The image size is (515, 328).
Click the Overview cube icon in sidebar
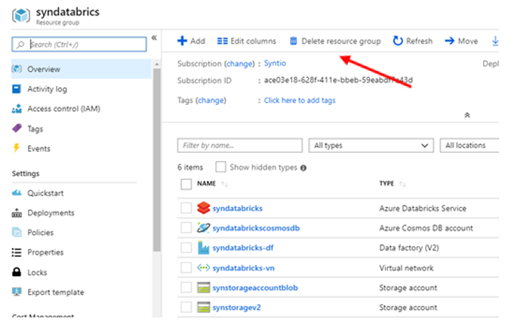(x=17, y=69)
